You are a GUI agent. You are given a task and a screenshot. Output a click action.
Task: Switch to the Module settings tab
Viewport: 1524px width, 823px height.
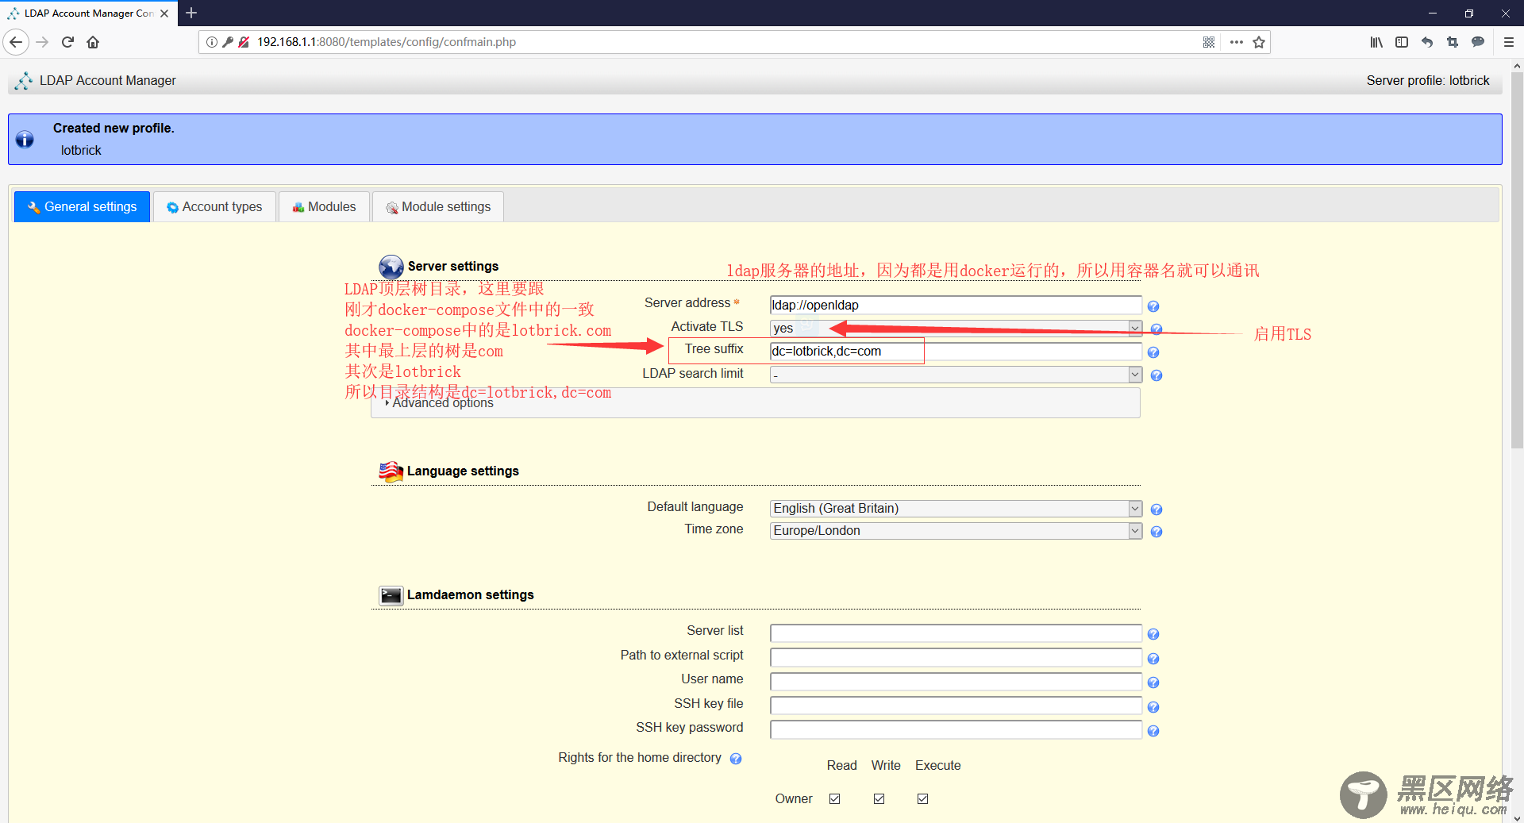438,207
